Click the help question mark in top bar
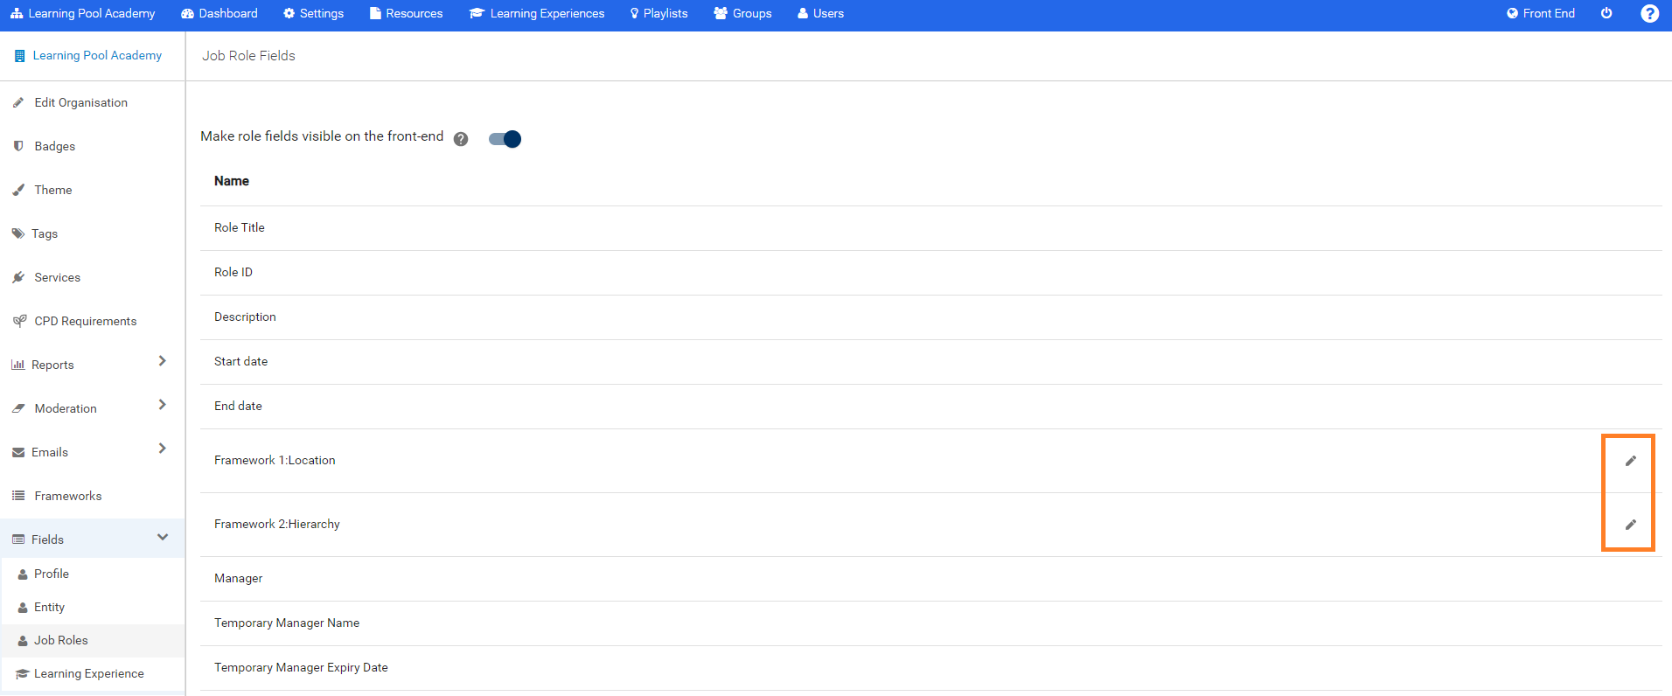 1649,14
